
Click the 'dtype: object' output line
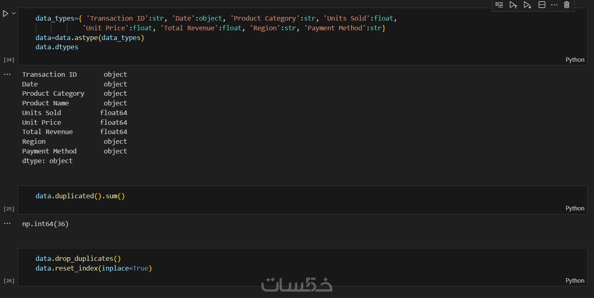[x=48, y=161]
